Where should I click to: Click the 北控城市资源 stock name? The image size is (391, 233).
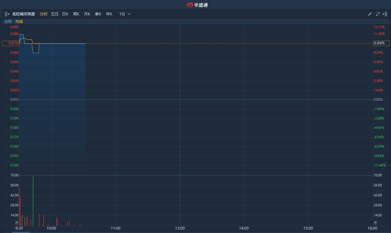(x=24, y=14)
